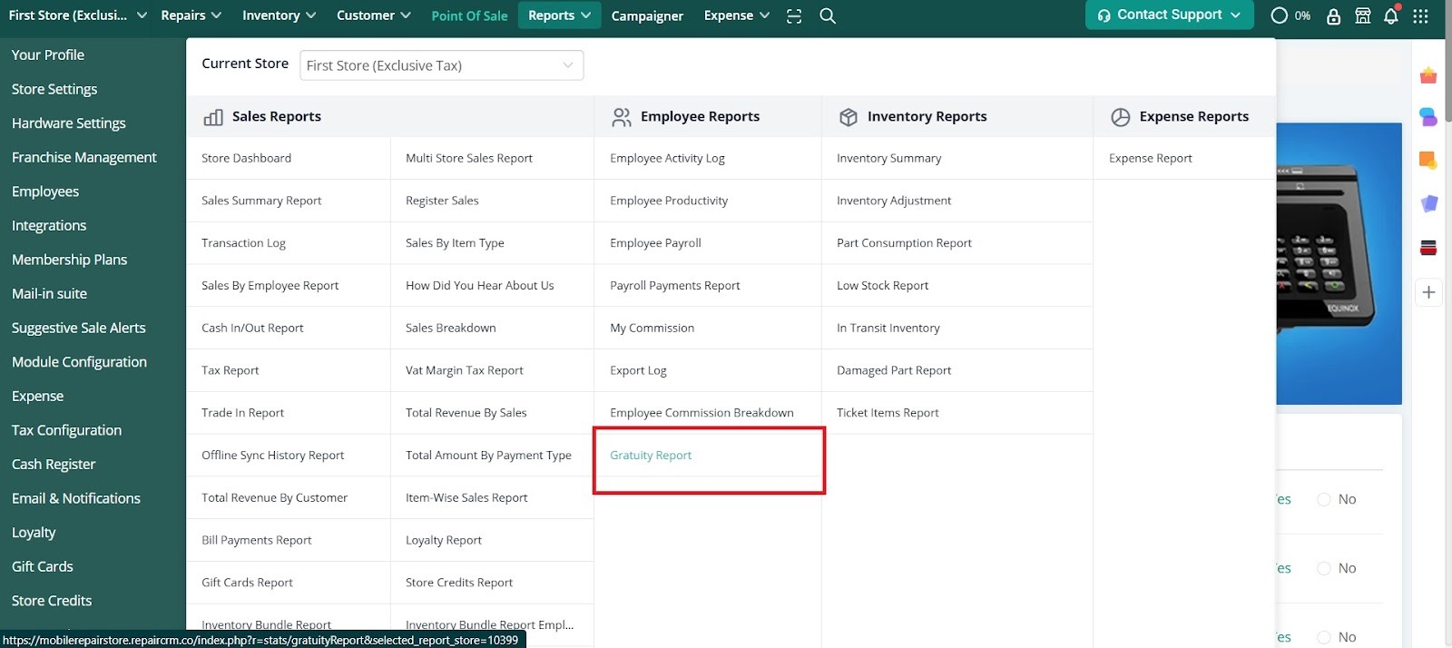Open notifications bell
1452x648 pixels.
click(1391, 15)
